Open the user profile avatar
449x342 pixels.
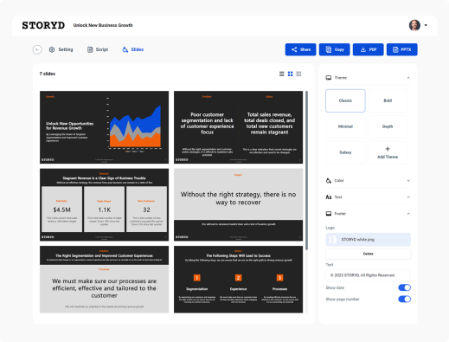414,25
